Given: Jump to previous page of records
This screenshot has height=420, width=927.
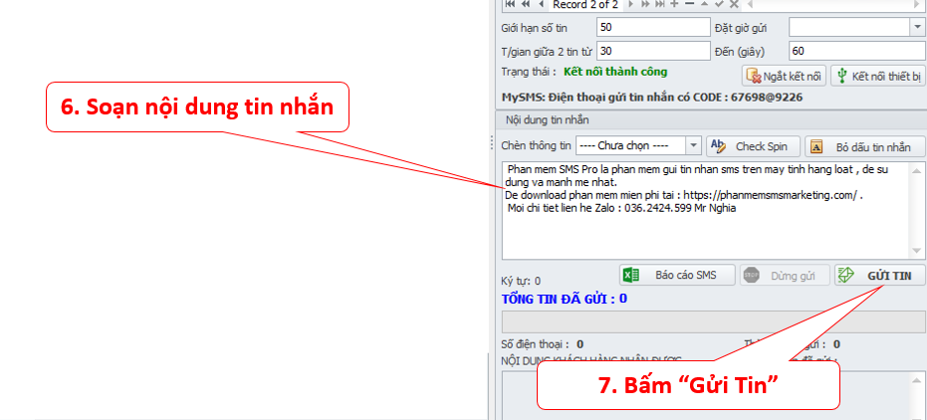Looking at the screenshot, I should point(525,4).
